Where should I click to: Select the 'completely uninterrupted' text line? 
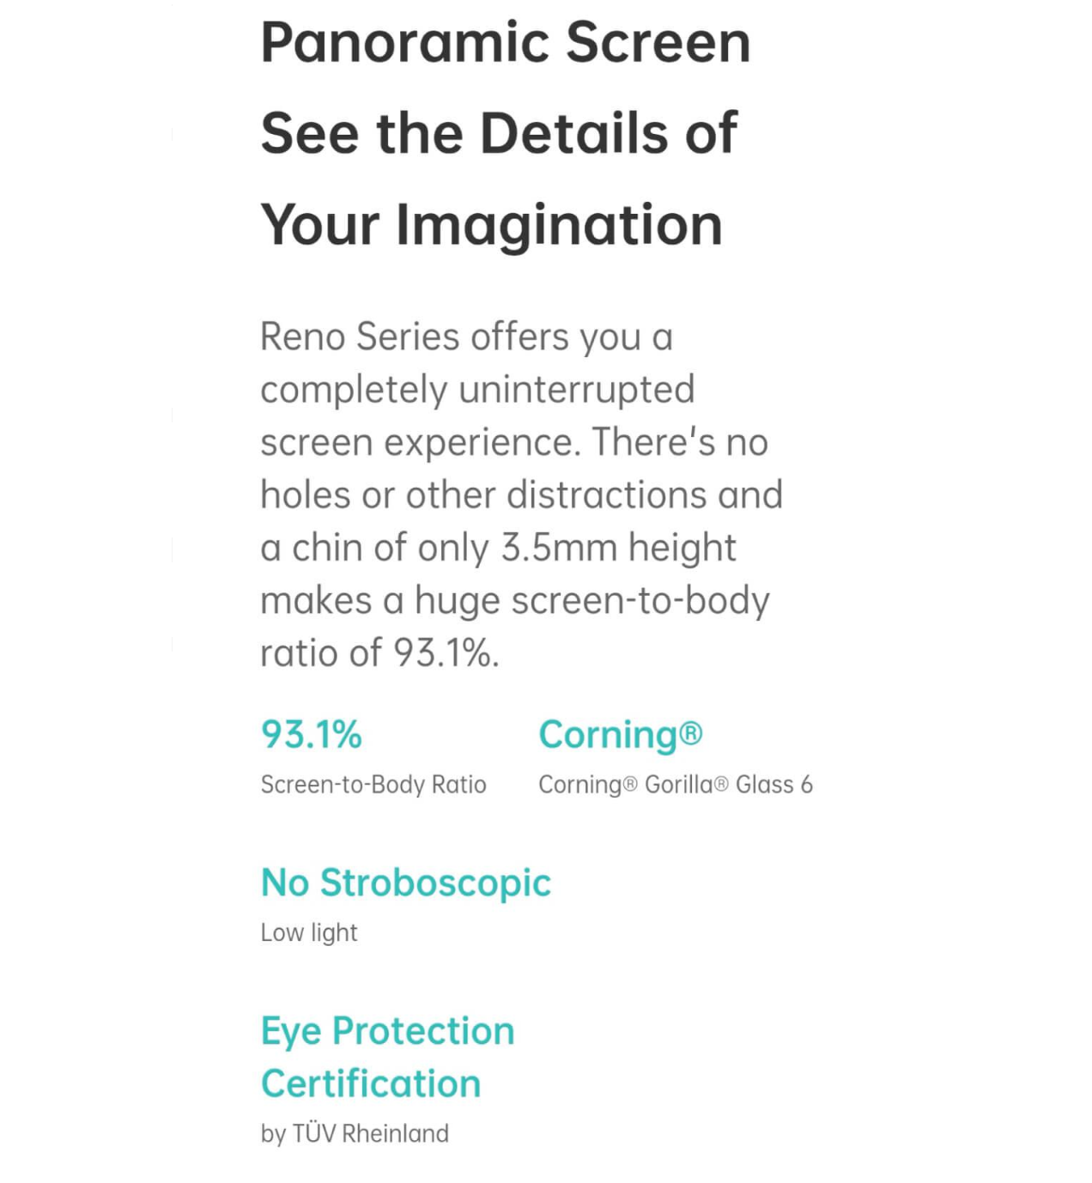point(477,390)
